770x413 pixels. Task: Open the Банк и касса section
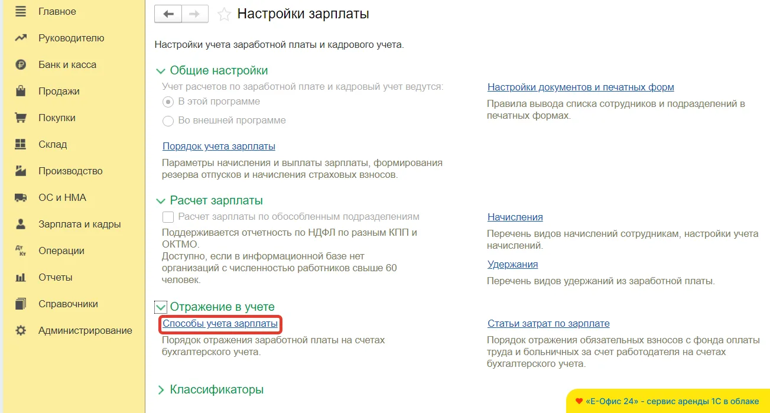(67, 64)
